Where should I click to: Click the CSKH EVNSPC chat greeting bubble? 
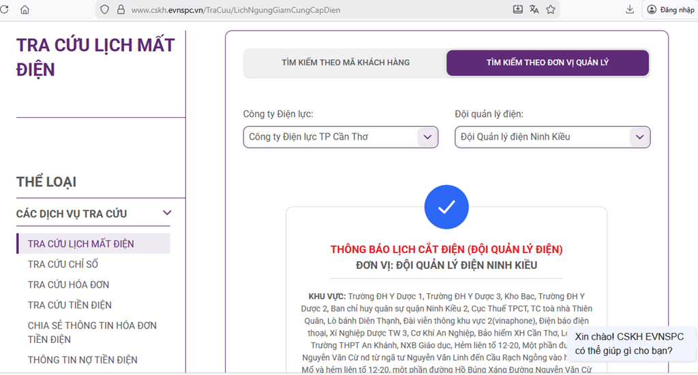coord(629,344)
